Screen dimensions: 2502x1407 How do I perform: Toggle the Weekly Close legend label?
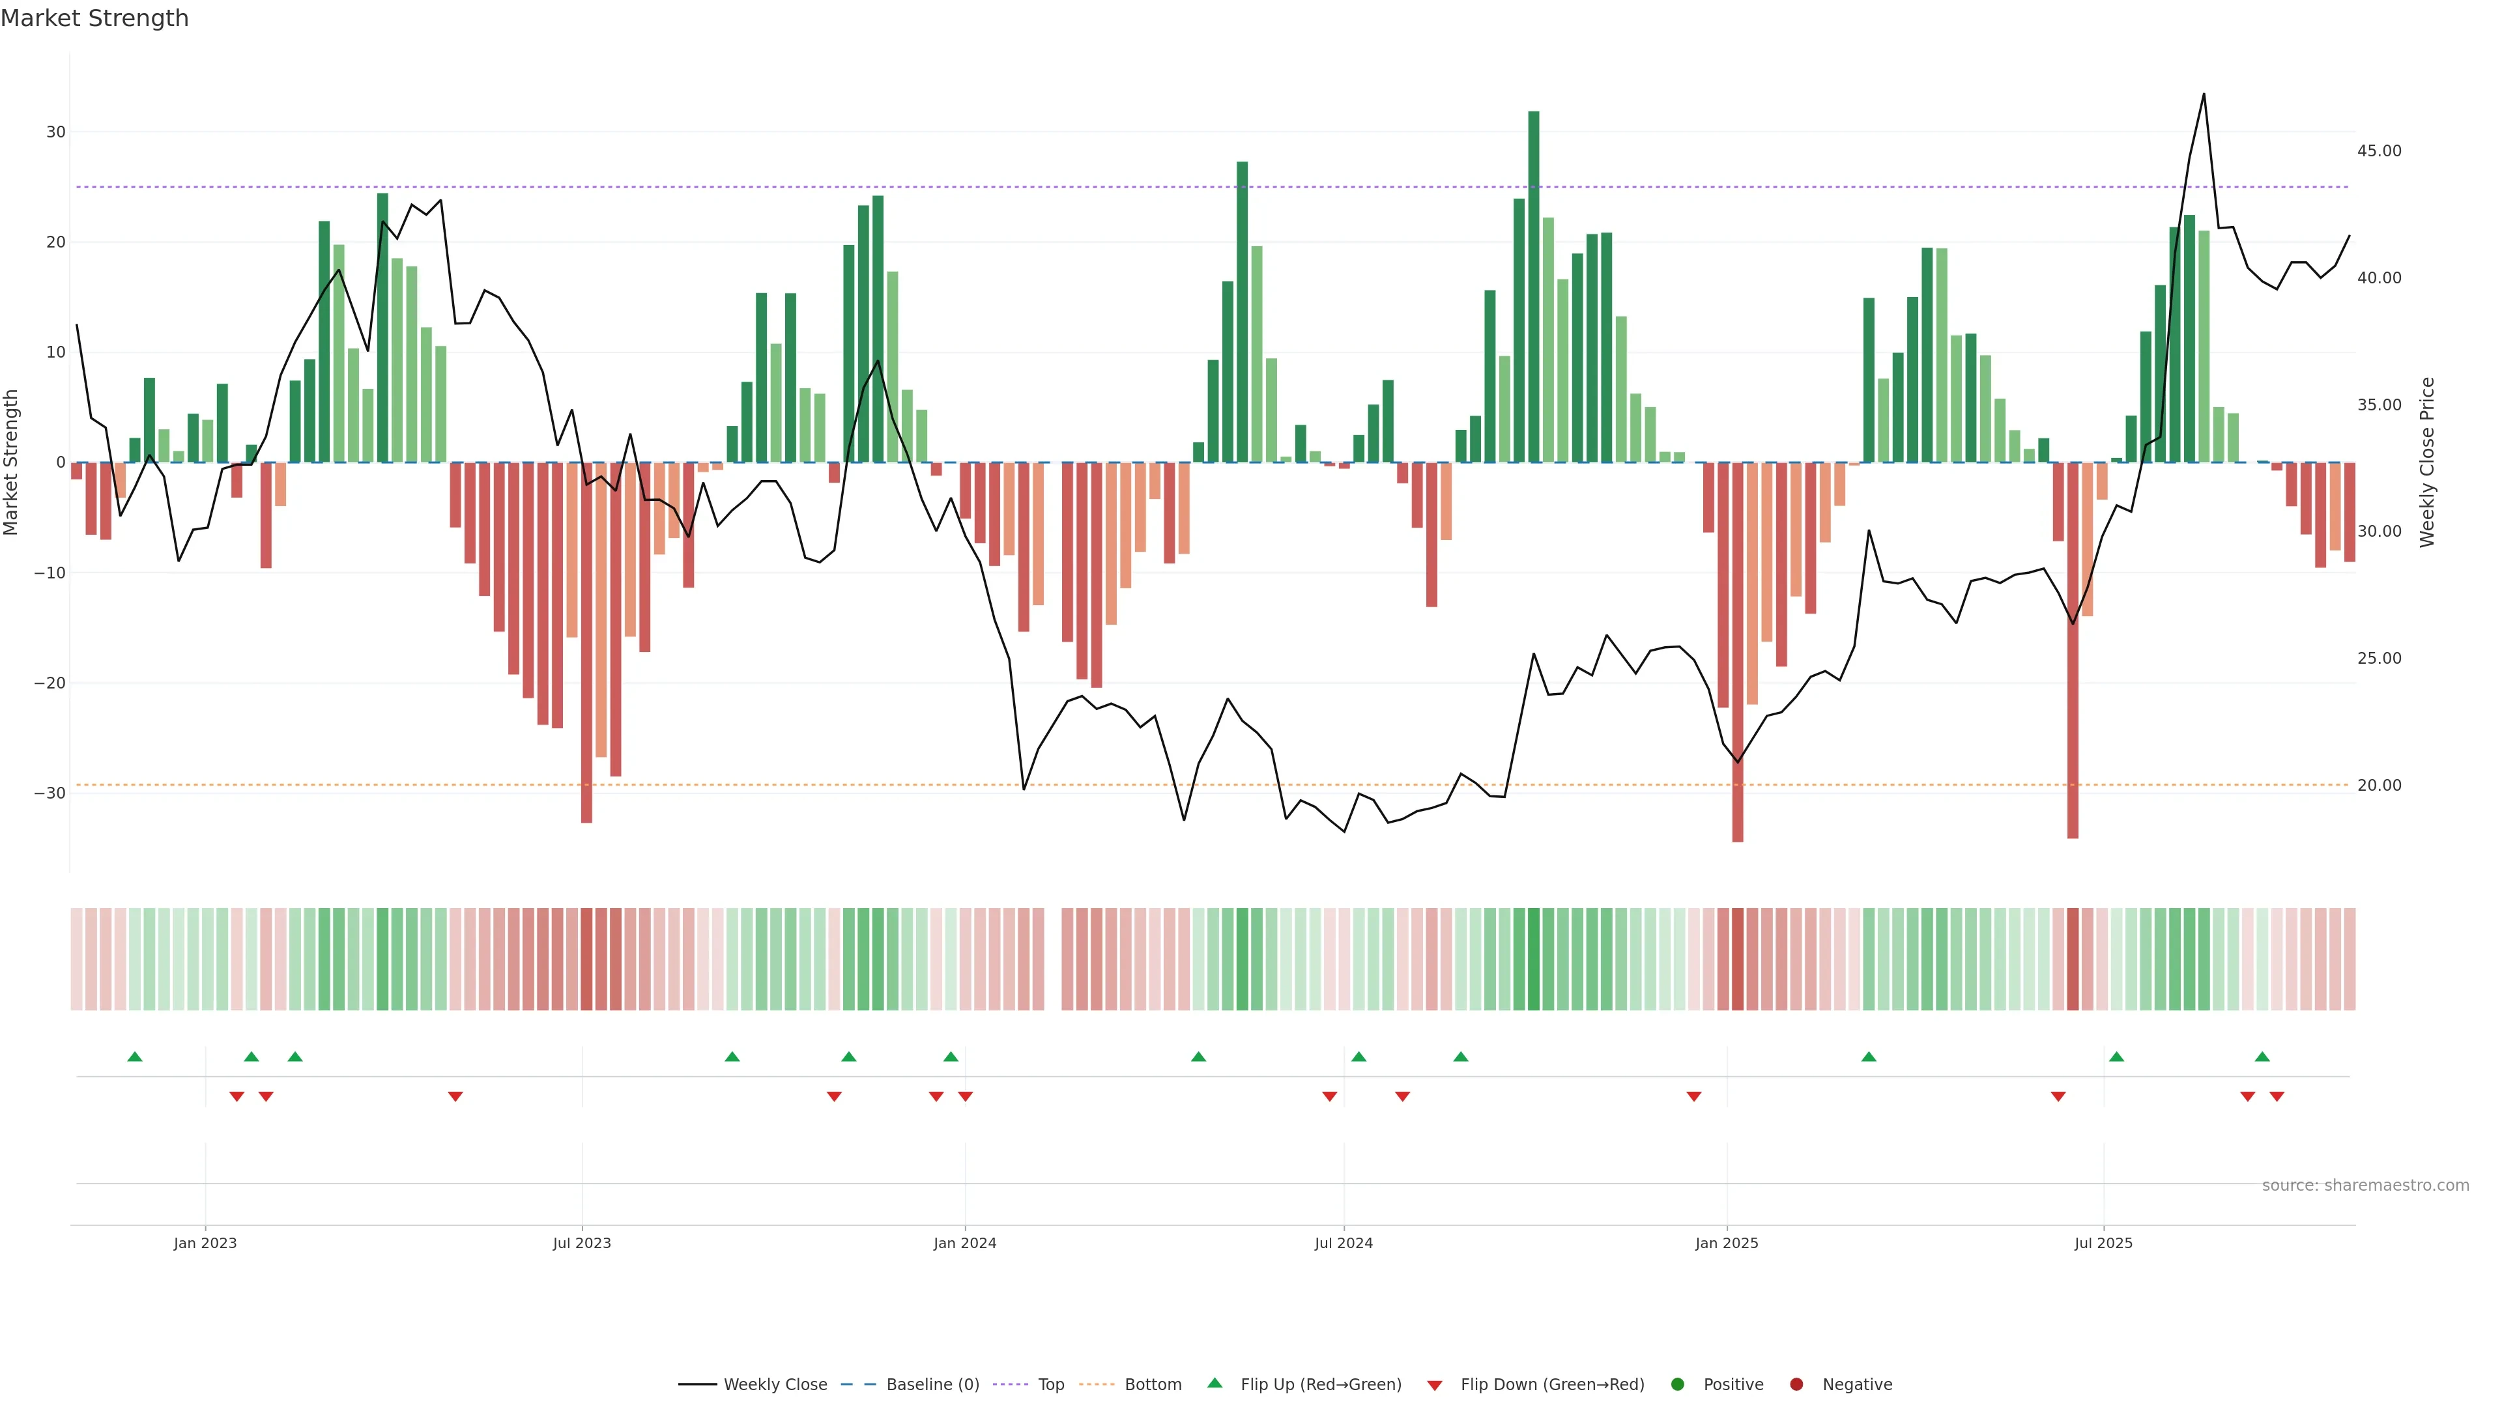[x=775, y=1385]
